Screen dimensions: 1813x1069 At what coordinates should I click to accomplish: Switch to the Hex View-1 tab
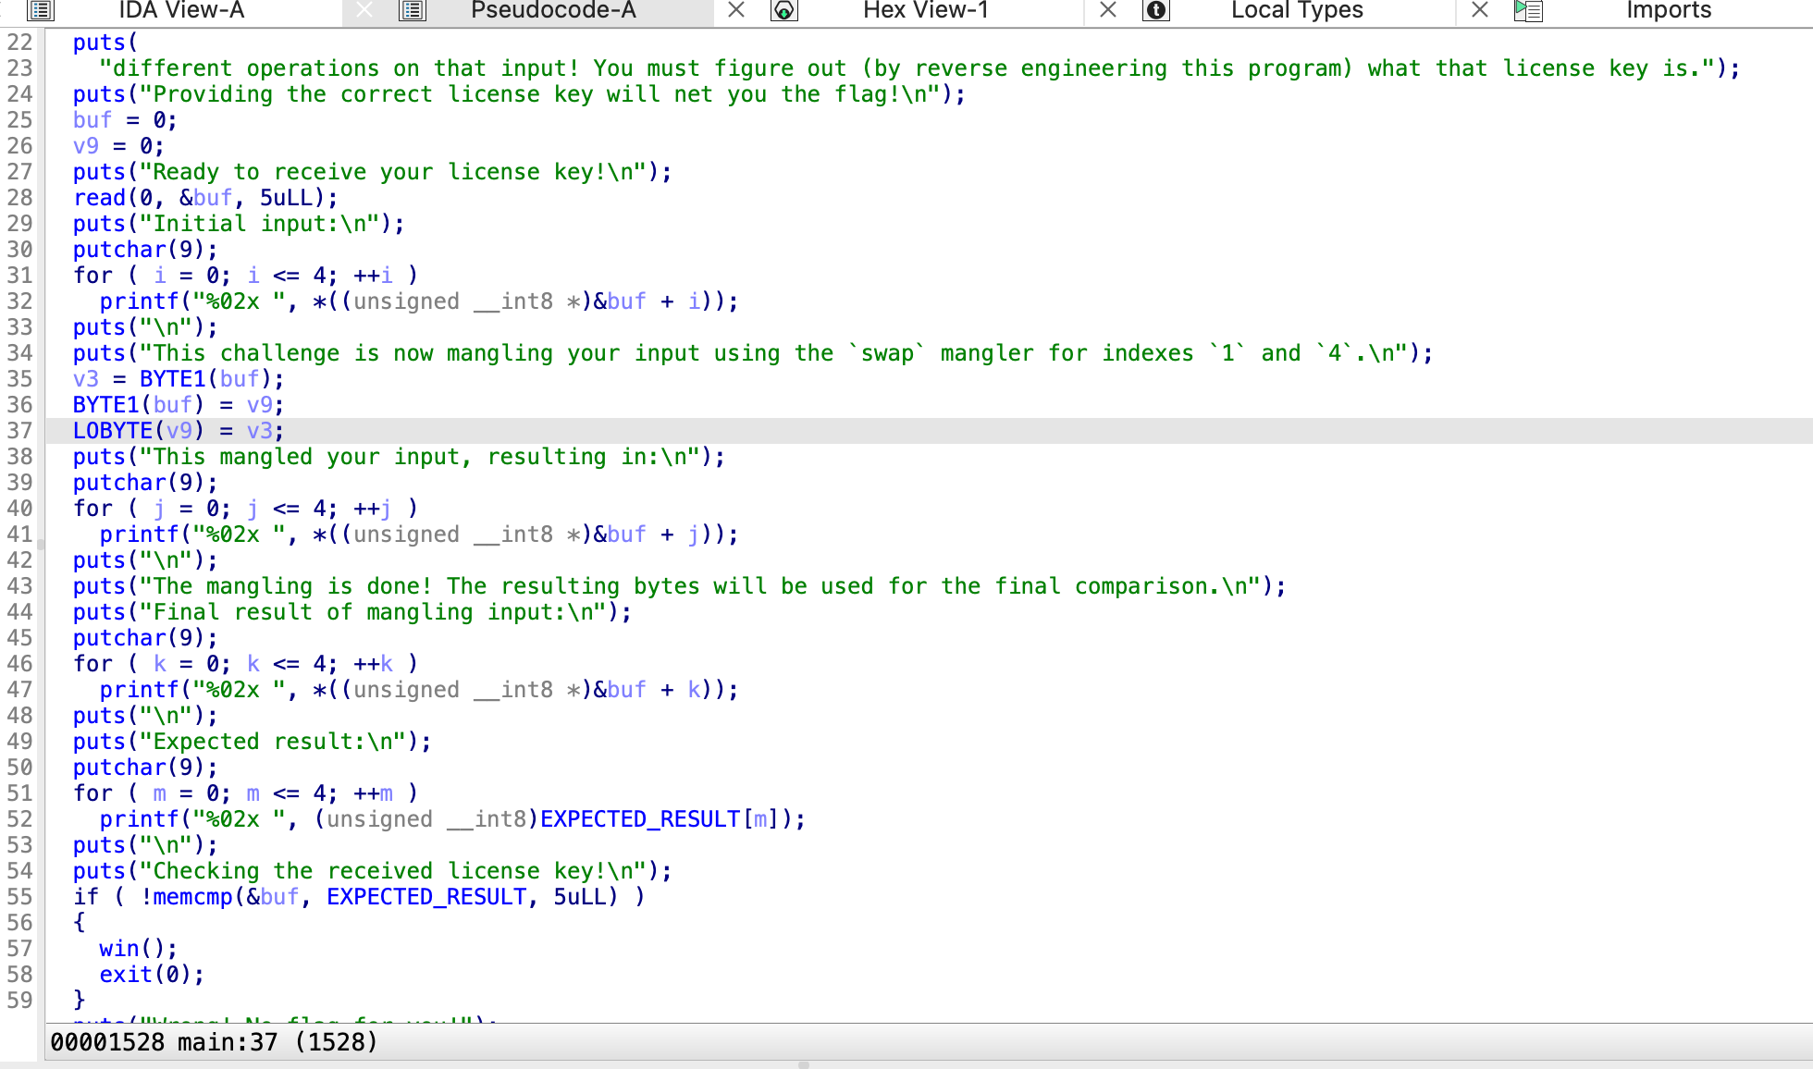click(925, 10)
